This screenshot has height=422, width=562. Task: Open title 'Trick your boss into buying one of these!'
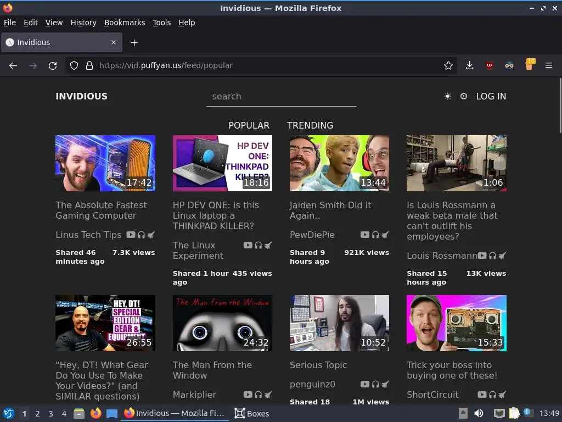tap(452, 370)
